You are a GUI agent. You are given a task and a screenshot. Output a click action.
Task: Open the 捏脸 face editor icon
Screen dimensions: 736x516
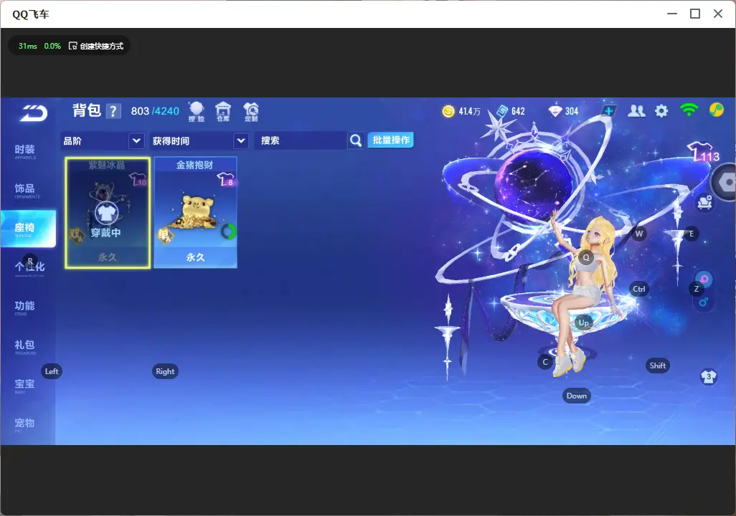197,112
